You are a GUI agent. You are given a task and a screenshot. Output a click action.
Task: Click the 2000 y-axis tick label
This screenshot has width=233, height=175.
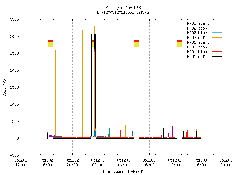tap(15, 70)
